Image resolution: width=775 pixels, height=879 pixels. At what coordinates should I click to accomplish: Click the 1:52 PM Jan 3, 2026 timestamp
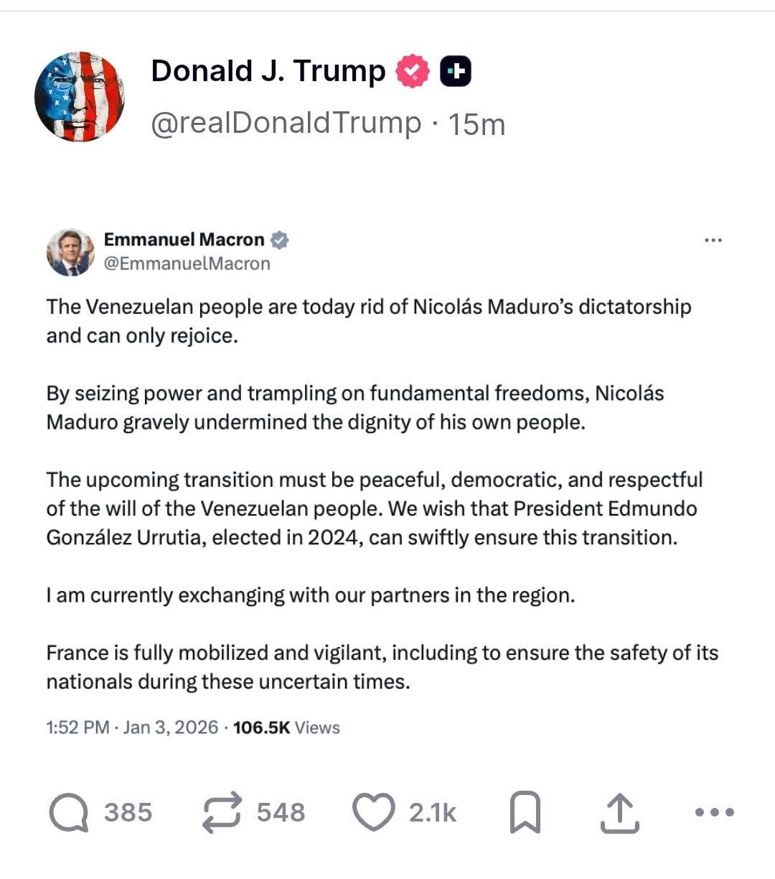[x=132, y=727]
